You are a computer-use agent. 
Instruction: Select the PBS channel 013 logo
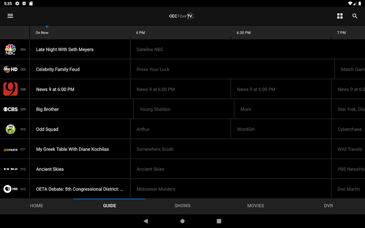[11, 189]
